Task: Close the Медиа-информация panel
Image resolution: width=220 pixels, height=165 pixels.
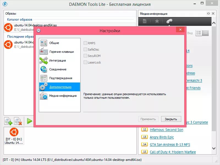Action: (x=213, y=13)
